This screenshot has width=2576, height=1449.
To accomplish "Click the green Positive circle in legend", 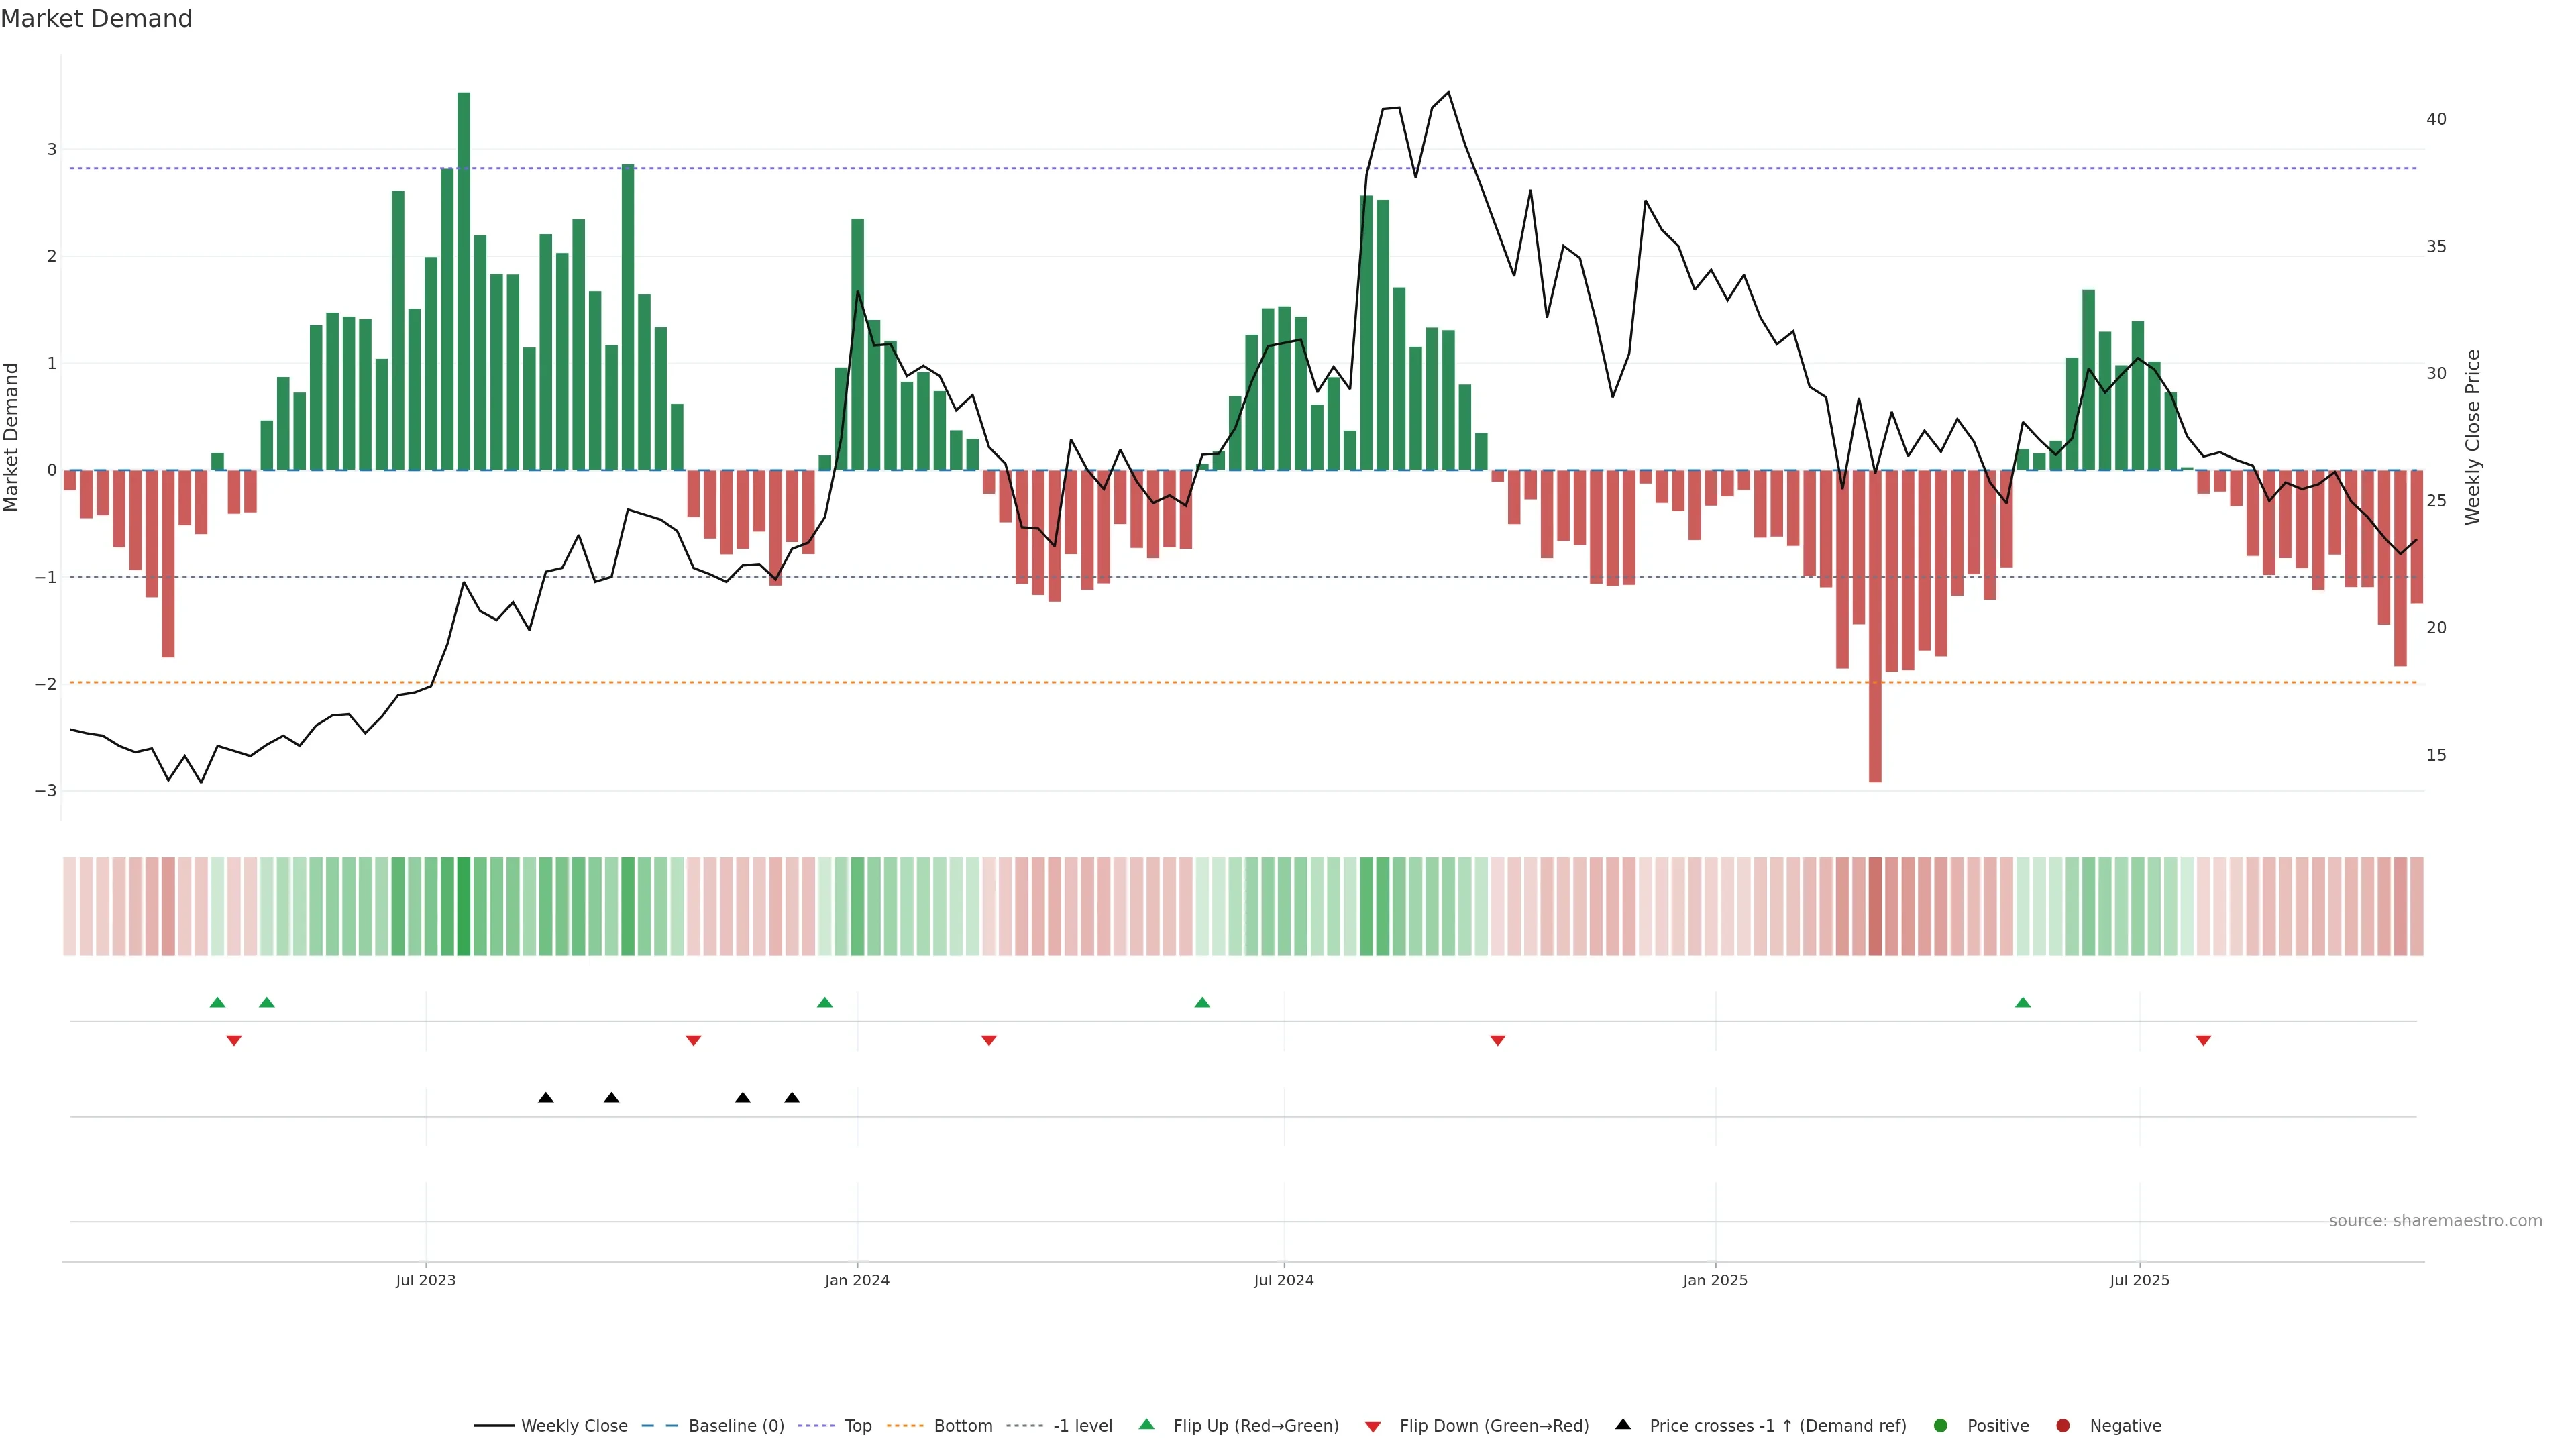I will [x=1941, y=1426].
